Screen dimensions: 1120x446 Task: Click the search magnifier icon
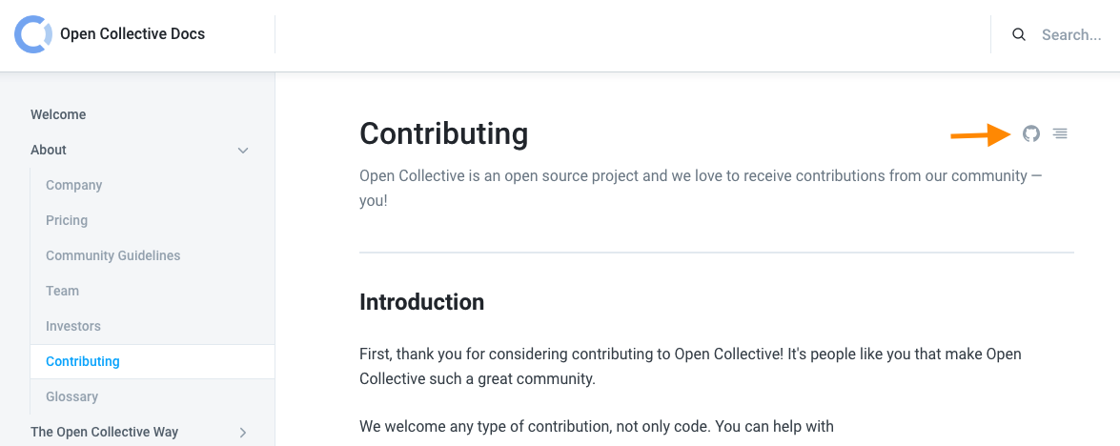[x=1019, y=35]
